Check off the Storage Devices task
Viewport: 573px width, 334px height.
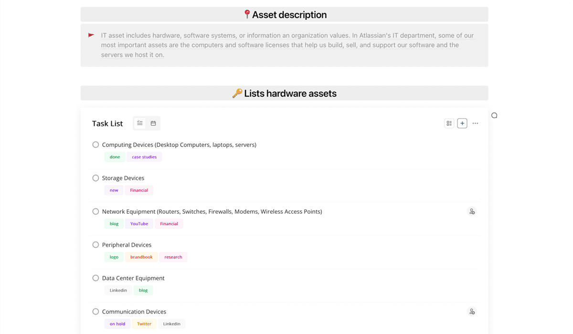pos(95,178)
